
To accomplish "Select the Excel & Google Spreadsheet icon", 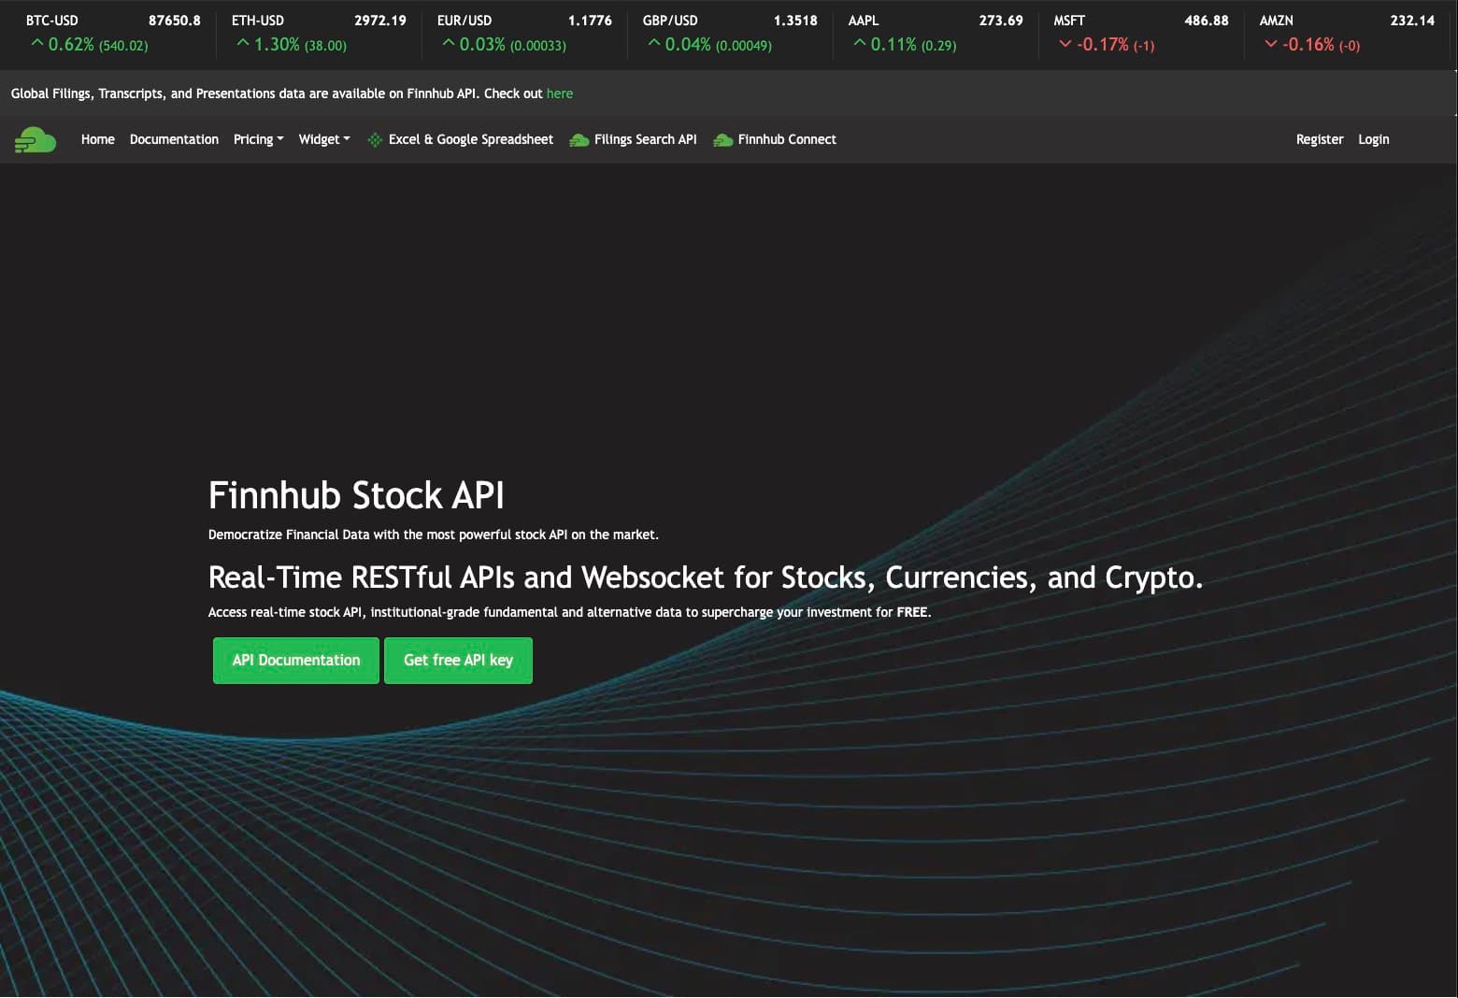I will click(x=374, y=139).
